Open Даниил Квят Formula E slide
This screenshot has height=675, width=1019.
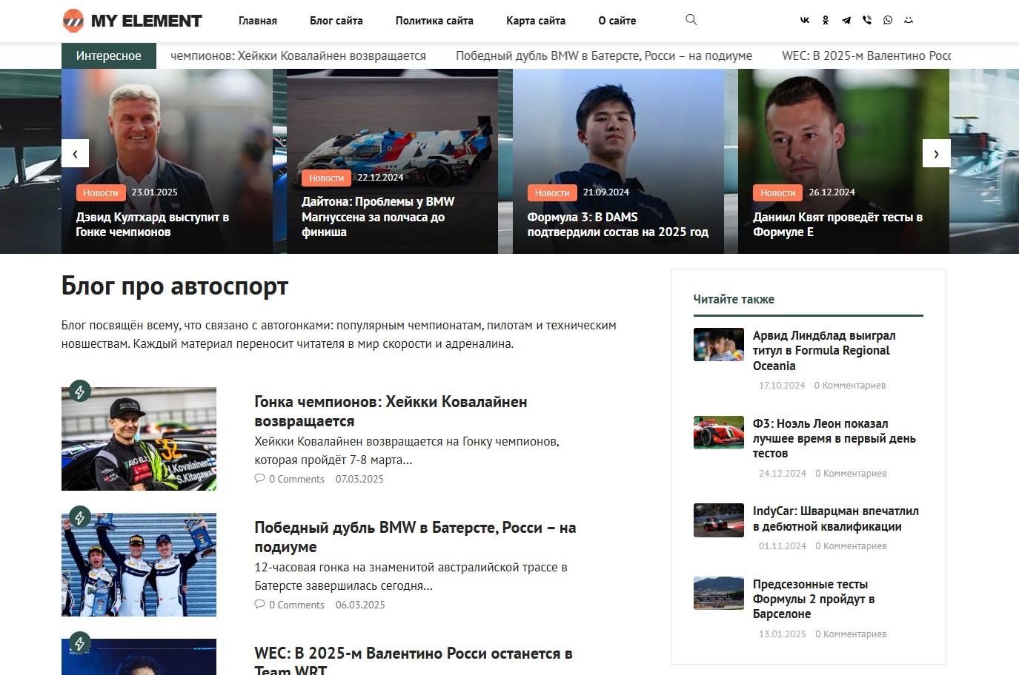(837, 224)
